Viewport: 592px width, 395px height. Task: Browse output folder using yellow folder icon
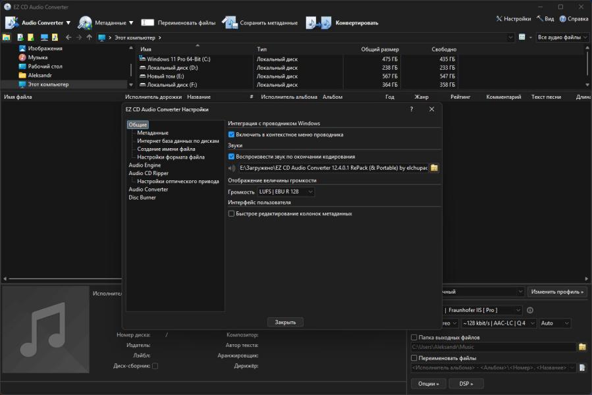pos(582,347)
